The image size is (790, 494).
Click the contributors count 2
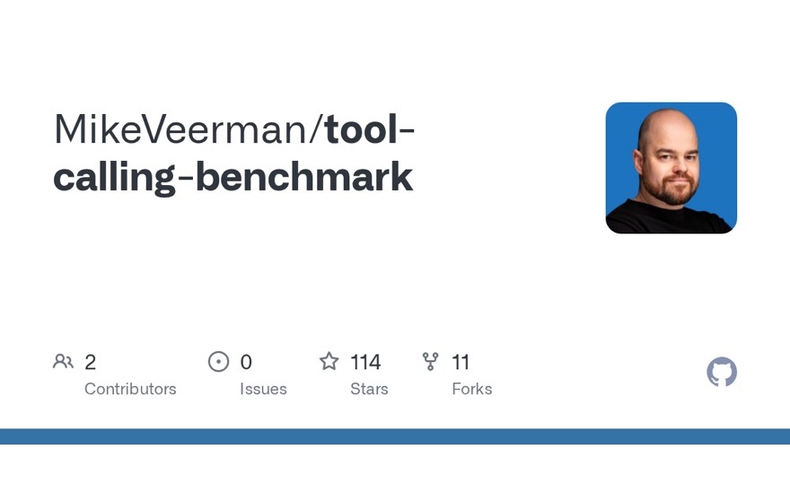coord(90,362)
